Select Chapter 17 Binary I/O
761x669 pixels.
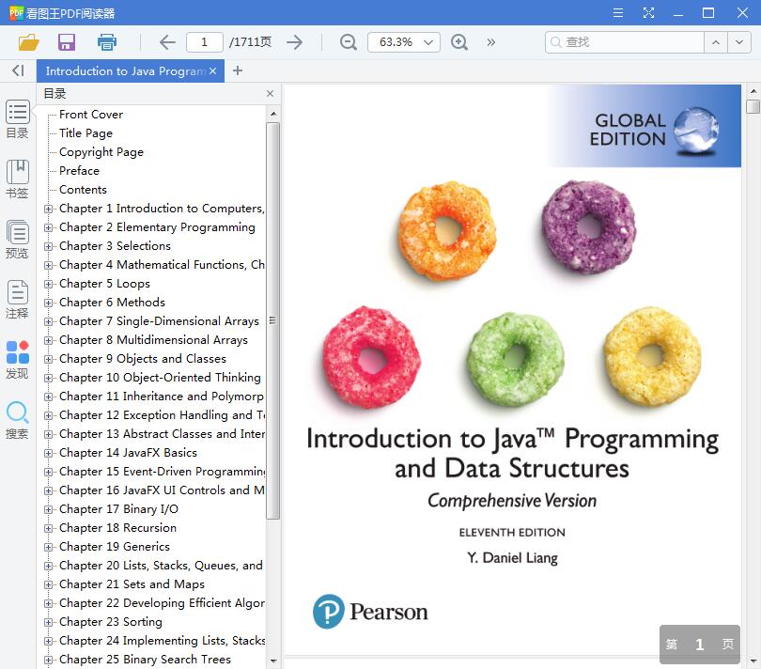(118, 509)
